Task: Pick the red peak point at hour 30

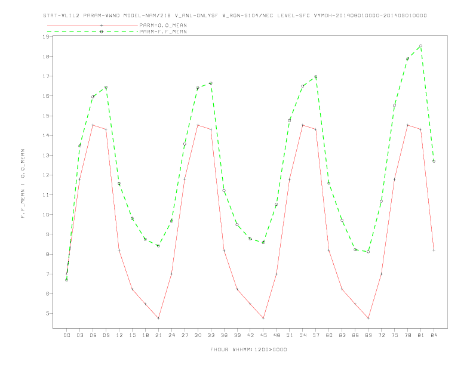Action: (198, 125)
